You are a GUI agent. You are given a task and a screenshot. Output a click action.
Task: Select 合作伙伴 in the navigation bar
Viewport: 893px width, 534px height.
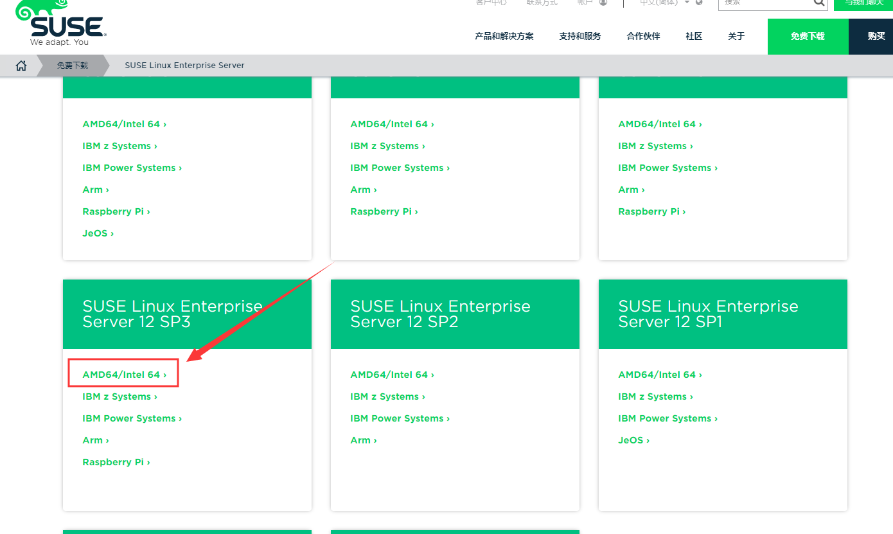(642, 37)
